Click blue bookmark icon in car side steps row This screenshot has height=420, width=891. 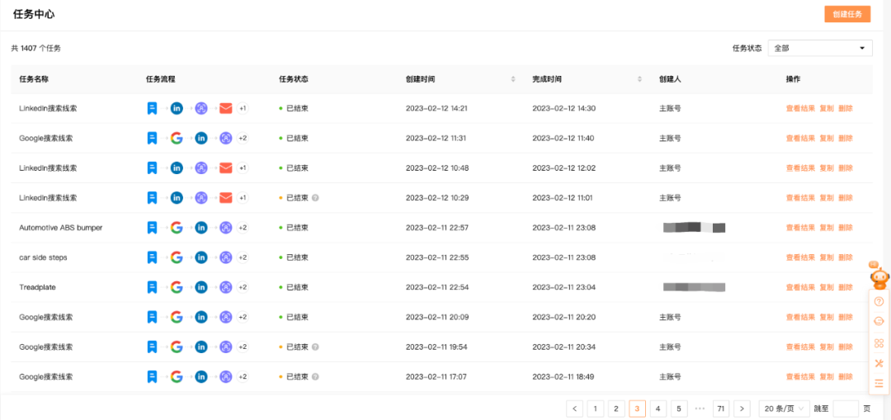pos(152,257)
